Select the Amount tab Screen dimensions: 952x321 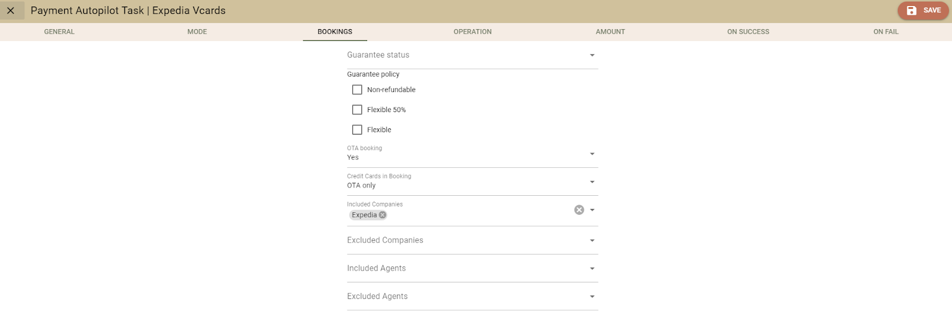pyautogui.click(x=610, y=32)
